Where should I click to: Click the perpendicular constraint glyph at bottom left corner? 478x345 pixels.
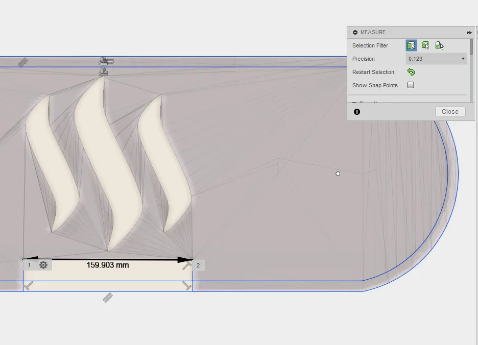click(29, 286)
